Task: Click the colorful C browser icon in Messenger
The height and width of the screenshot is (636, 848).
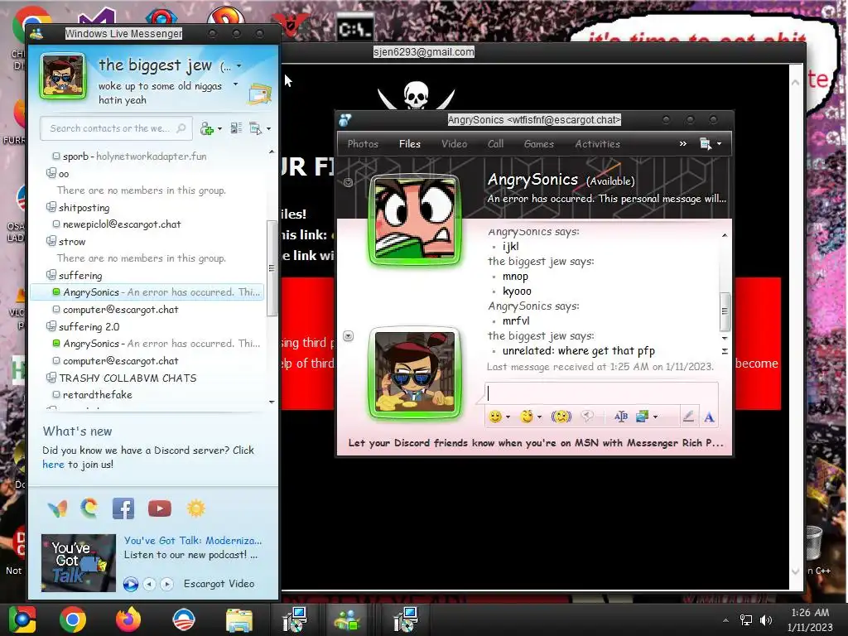Action: point(89,508)
